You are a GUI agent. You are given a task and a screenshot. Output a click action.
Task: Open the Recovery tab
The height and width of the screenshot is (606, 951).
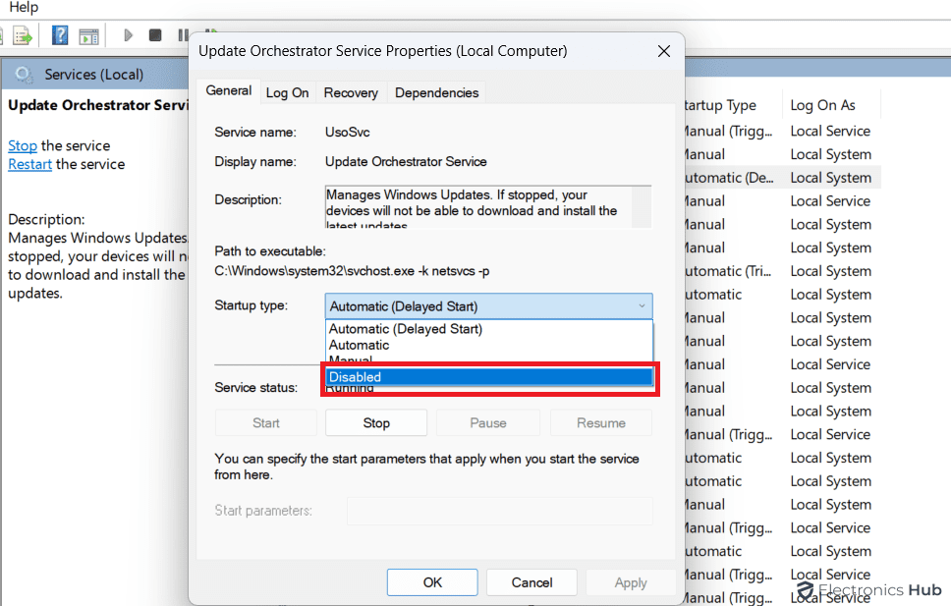tap(351, 92)
